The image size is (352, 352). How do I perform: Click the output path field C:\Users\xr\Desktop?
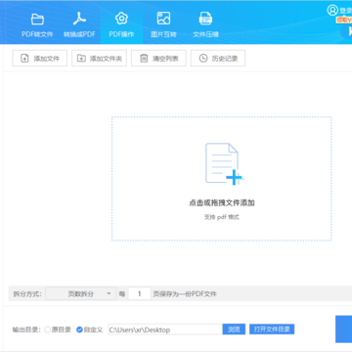click(x=165, y=330)
